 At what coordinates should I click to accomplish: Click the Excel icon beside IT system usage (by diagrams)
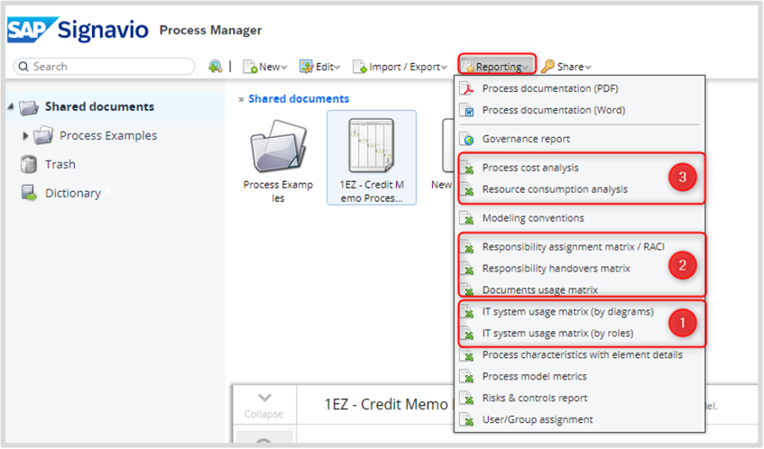pos(467,312)
